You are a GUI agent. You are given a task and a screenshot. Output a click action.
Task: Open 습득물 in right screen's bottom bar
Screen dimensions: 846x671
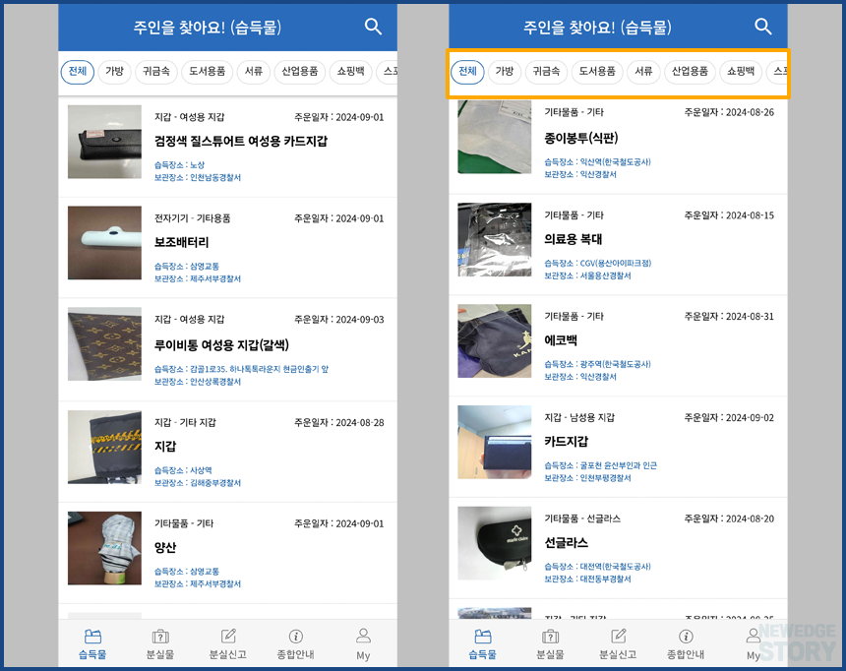(482, 644)
